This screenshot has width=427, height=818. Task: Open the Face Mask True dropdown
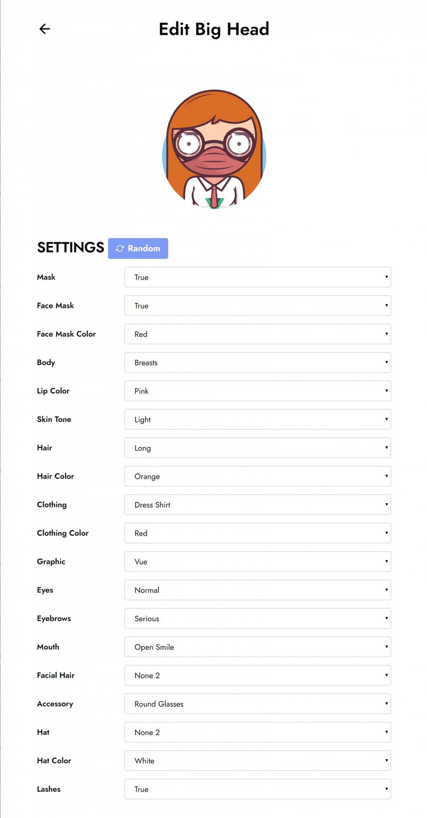258,306
